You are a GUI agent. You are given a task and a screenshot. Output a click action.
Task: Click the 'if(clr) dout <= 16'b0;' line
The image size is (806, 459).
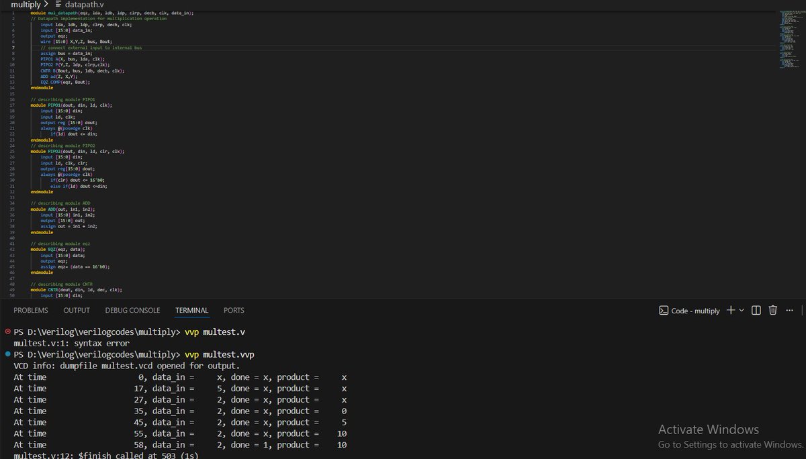click(x=78, y=181)
